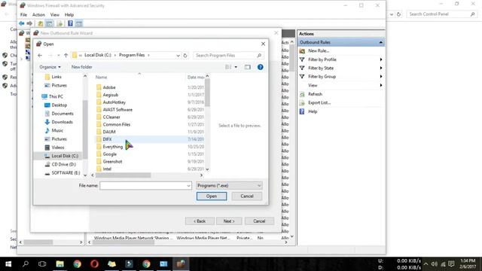Expand Filter by Profile submenu
This screenshot has width=482, height=271.
tap(381, 59)
